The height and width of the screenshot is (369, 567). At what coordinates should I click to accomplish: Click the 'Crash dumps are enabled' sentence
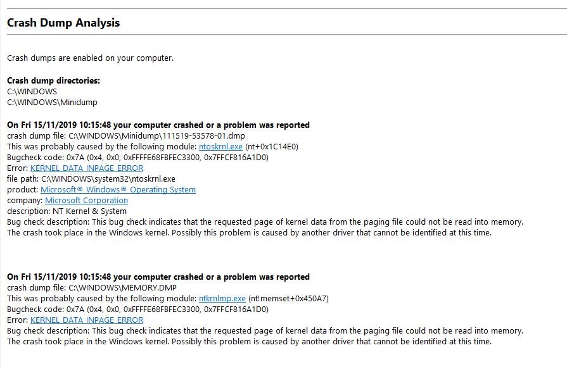[x=90, y=58]
